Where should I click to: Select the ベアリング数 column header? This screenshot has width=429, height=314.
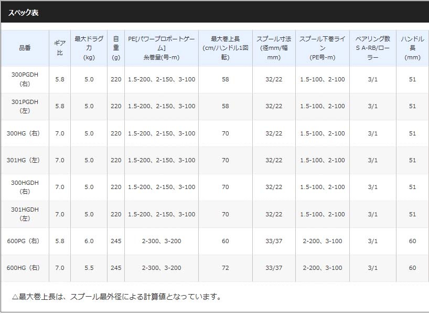[372, 48]
